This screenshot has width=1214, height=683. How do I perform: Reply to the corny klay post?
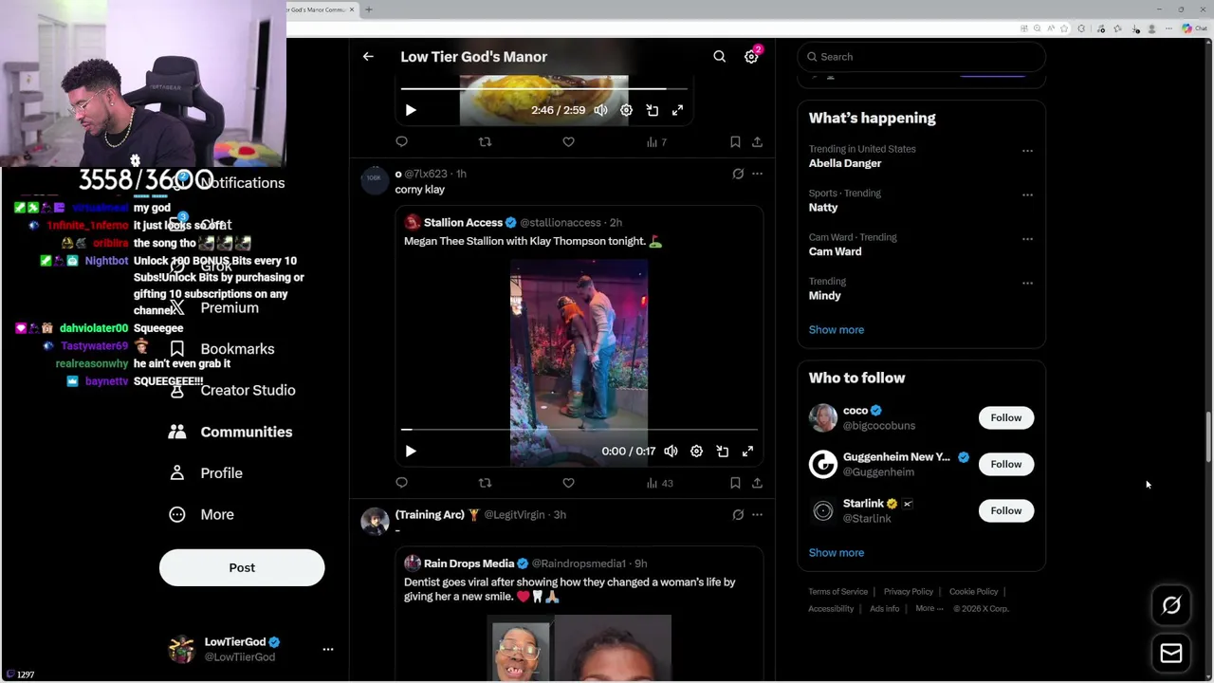click(x=402, y=483)
